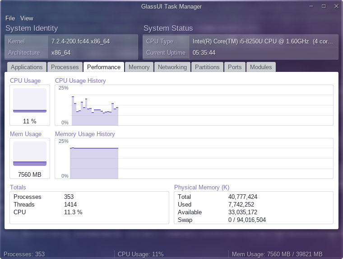Switch to the Ports tab

(x=235, y=67)
